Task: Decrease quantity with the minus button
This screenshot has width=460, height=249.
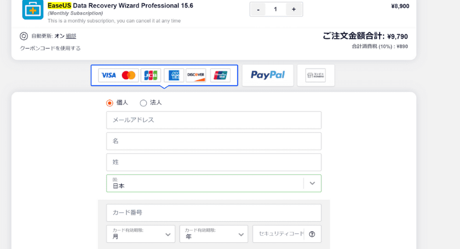Action: pyautogui.click(x=258, y=9)
